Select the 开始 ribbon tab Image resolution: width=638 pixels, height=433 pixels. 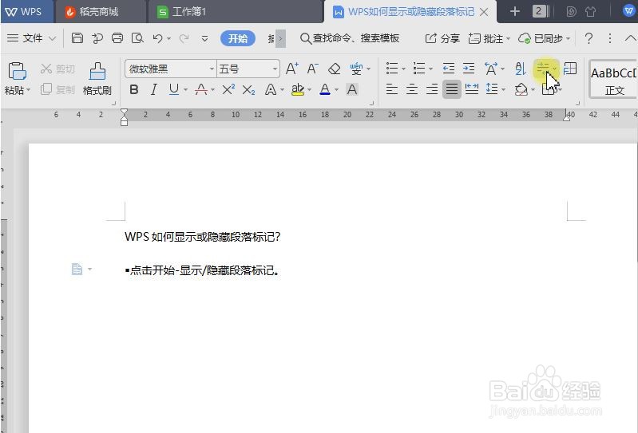[238, 38]
